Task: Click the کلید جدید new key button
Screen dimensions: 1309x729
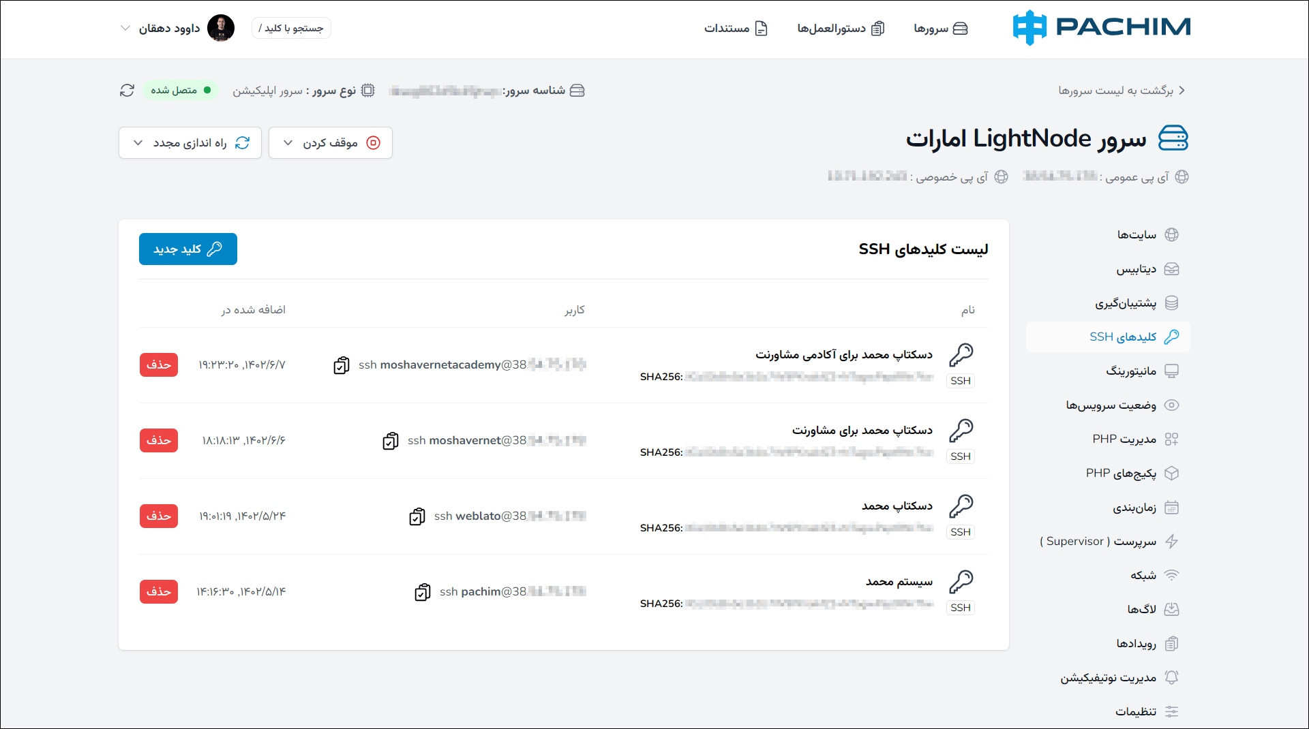Action: click(x=188, y=249)
